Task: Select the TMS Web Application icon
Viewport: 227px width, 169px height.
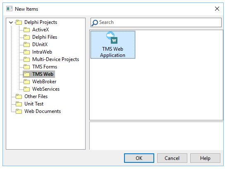Action: pyautogui.click(x=112, y=38)
